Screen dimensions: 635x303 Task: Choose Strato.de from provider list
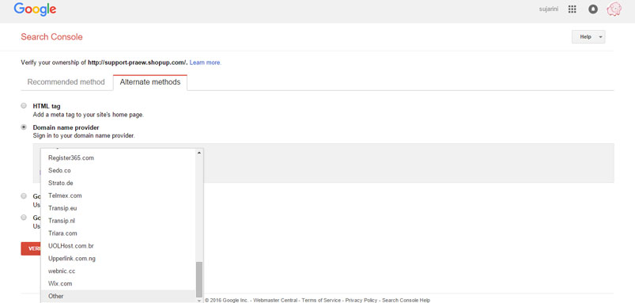(x=119, y=183)
